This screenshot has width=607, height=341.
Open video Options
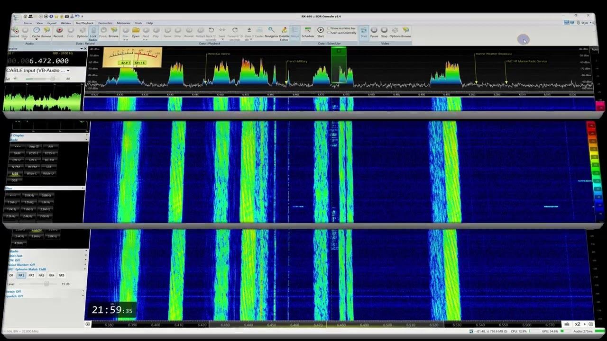tap(395, 32)
